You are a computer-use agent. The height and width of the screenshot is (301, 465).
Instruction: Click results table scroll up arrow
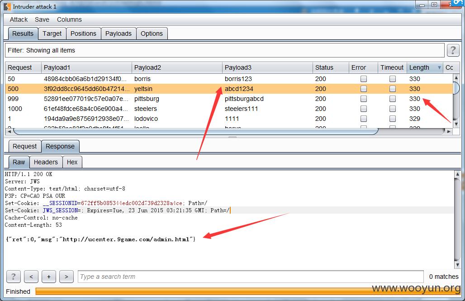coord(456,78)
